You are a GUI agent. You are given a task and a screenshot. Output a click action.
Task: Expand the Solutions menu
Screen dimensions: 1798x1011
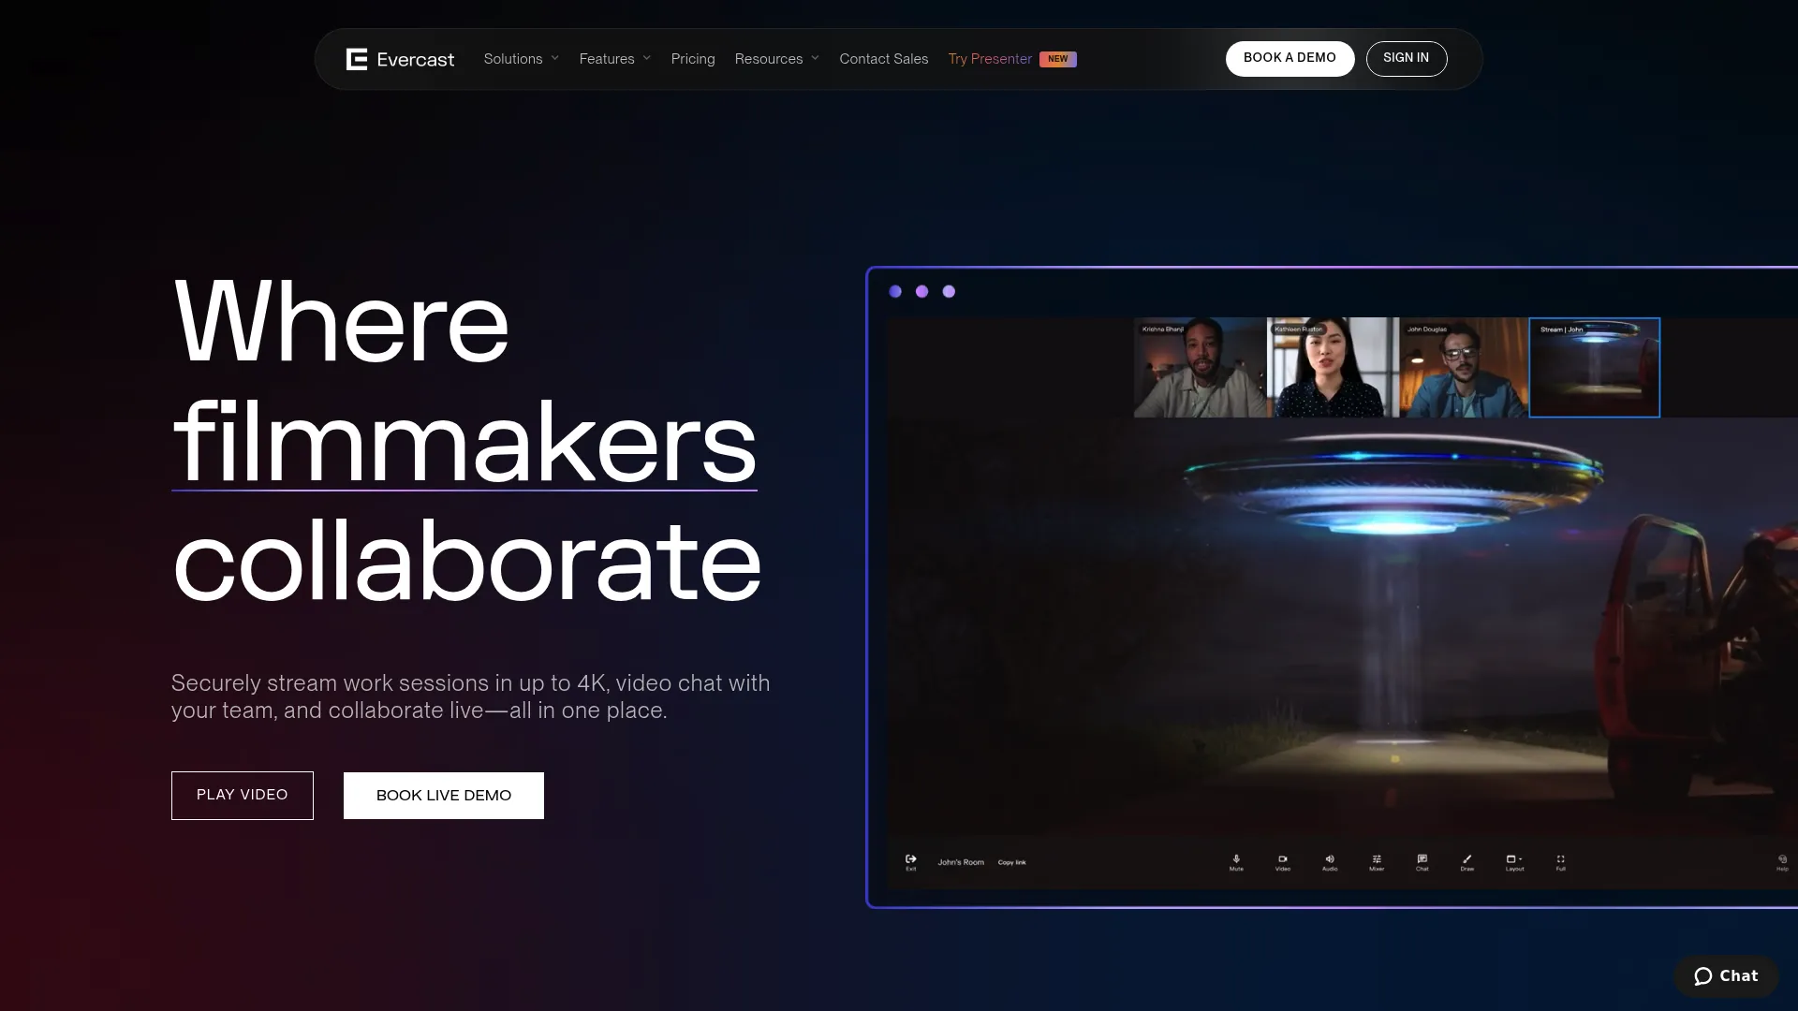point(521,59)
